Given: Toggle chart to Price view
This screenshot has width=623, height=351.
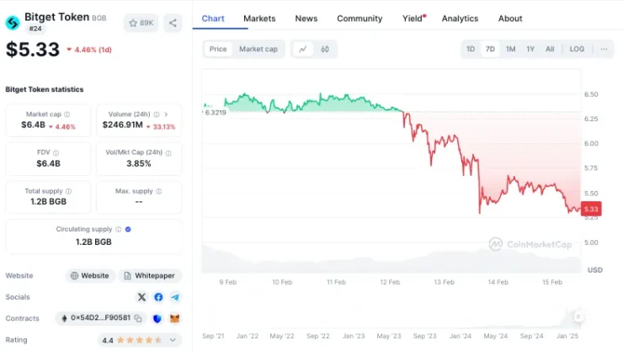Looking at the screenshot, I should tap(218, 49).
